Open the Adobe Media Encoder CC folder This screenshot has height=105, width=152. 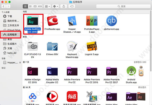[x=52, y=71]
